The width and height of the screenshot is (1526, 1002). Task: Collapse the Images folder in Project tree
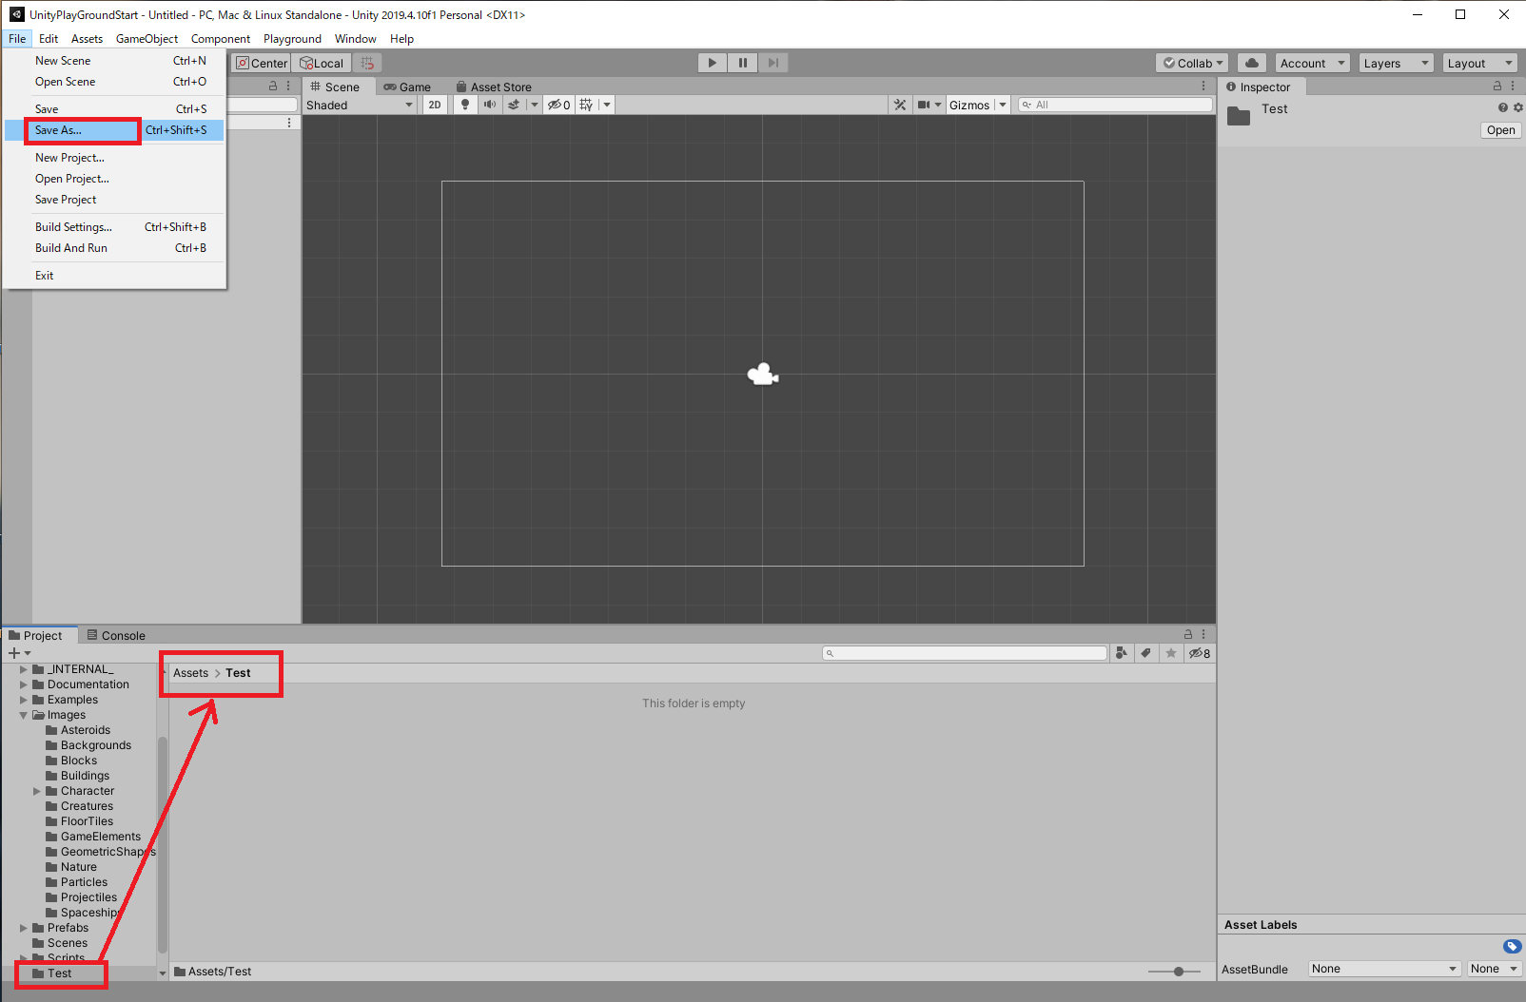click(x=23, y=715)
